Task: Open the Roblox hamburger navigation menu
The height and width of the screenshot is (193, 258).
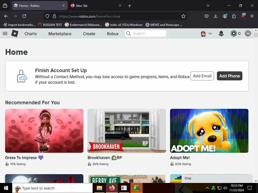Action: pos(5,33)
